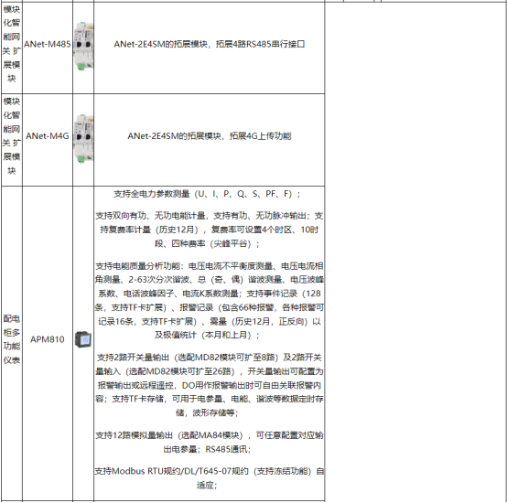Screen dimensions: 507x503
Task: Select the text about extending 4G upload function
Action: [210, 136]
